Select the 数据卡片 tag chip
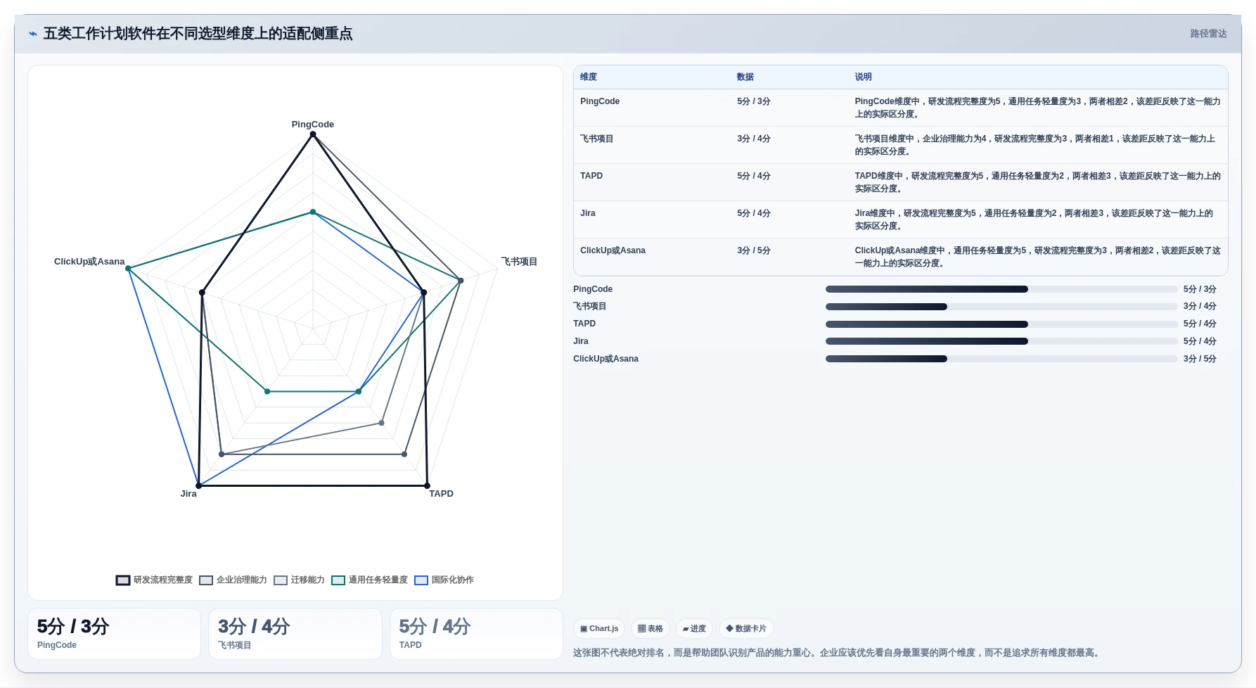Screen dimensions: 1256x688 point(746,629)
